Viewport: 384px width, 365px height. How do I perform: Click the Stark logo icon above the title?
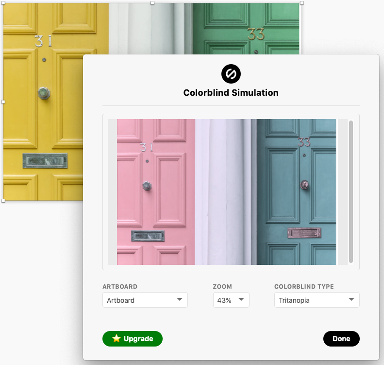[231, 74]
